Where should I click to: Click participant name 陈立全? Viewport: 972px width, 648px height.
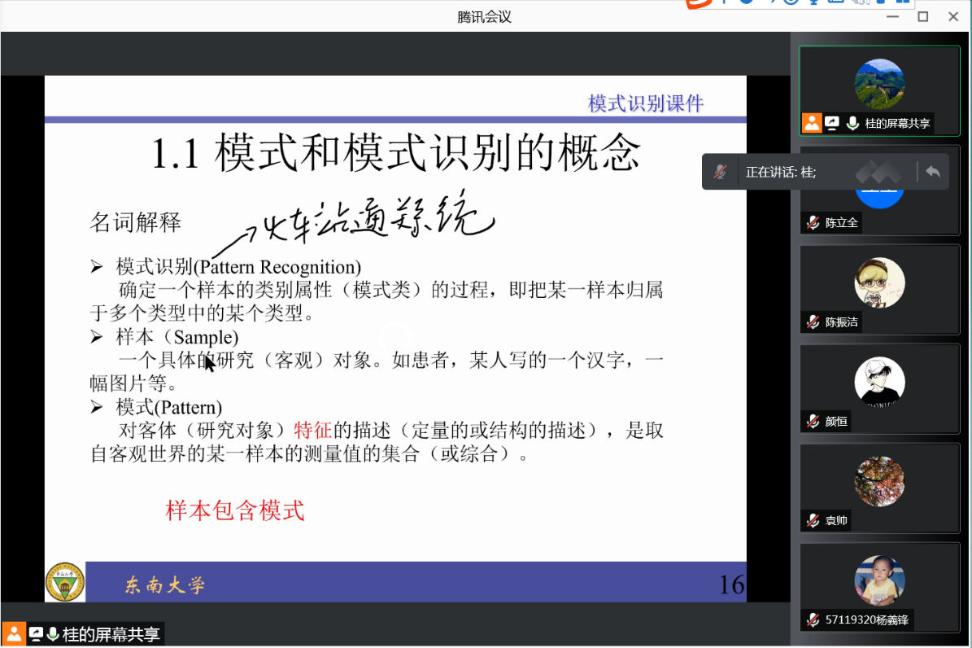(x=841, y=222)
